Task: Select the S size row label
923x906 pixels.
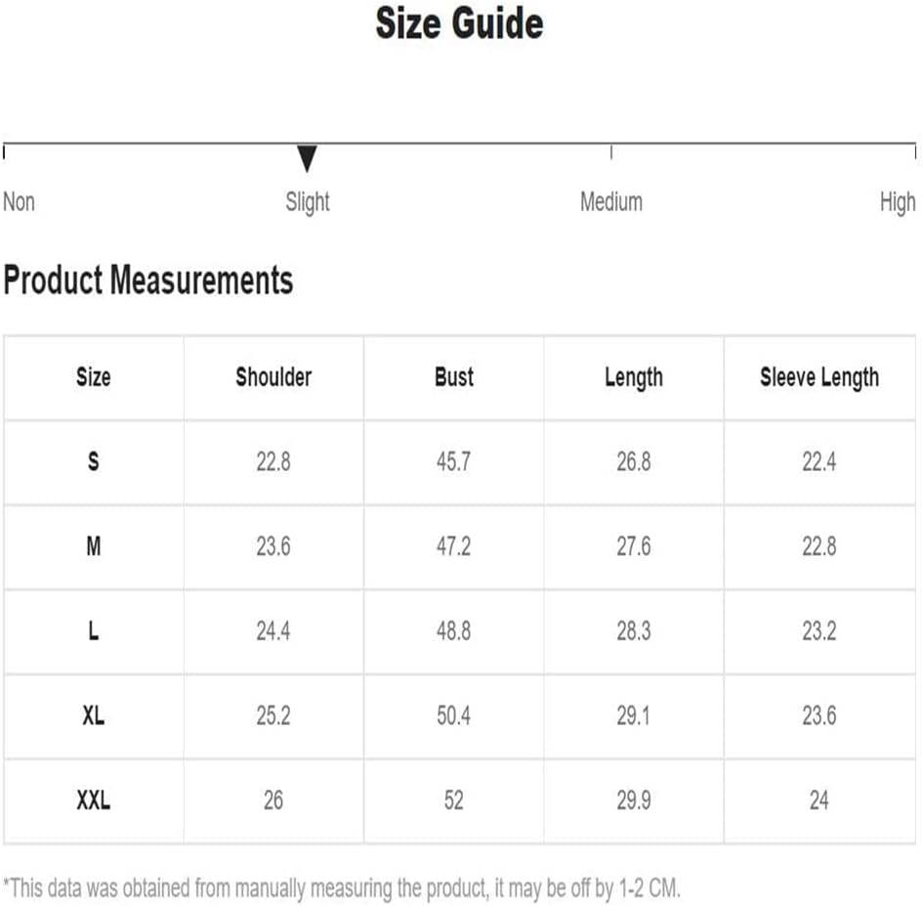Action: click(94, 461)
